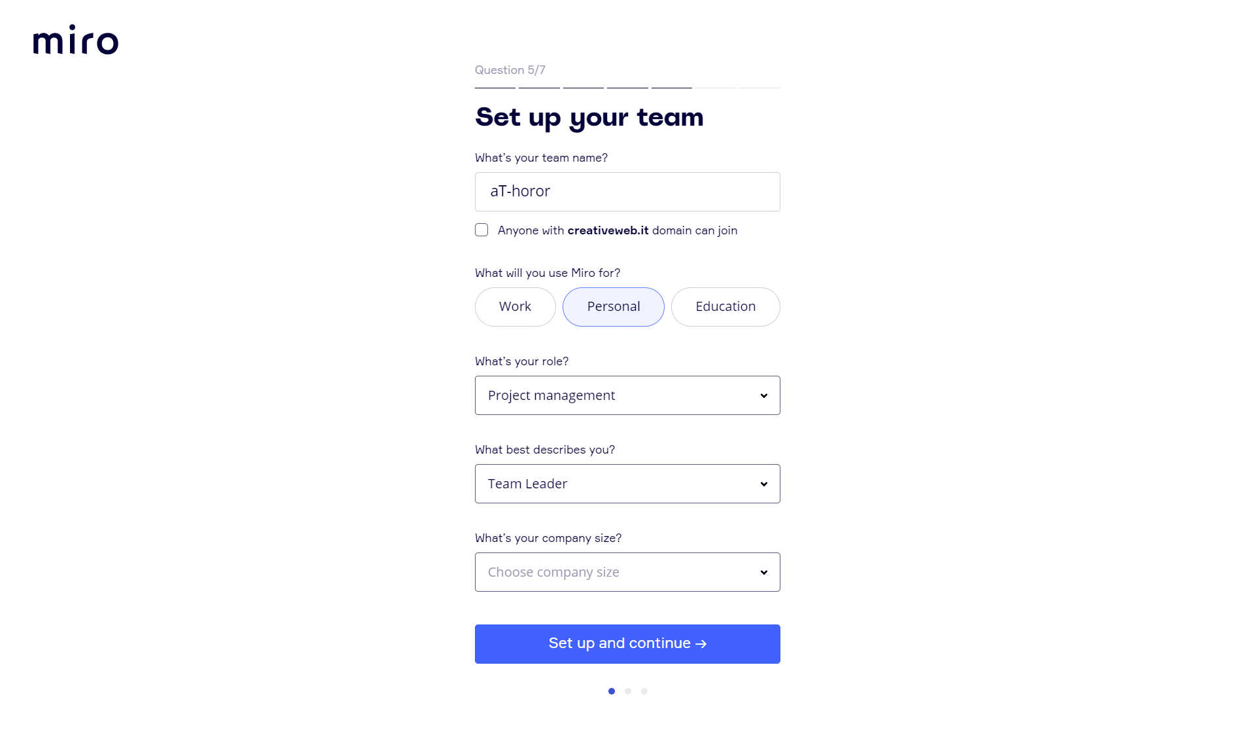Click the progress step 1 indicator bar
This screenshot has height=739, width=1256.
494,87
